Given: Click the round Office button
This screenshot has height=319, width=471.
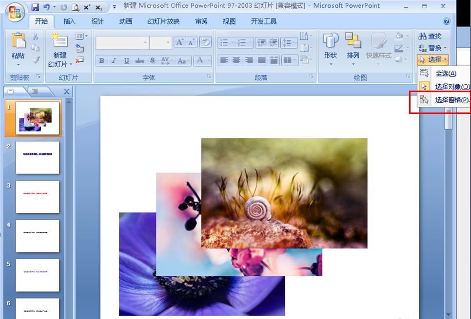Looking at the screenshot, I should [x=15, y=12].
